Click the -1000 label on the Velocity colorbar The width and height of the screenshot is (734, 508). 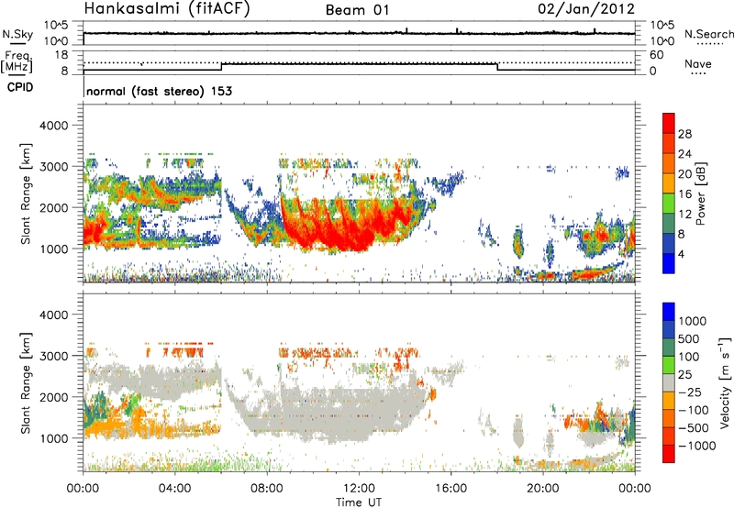[x=696, y=446]
